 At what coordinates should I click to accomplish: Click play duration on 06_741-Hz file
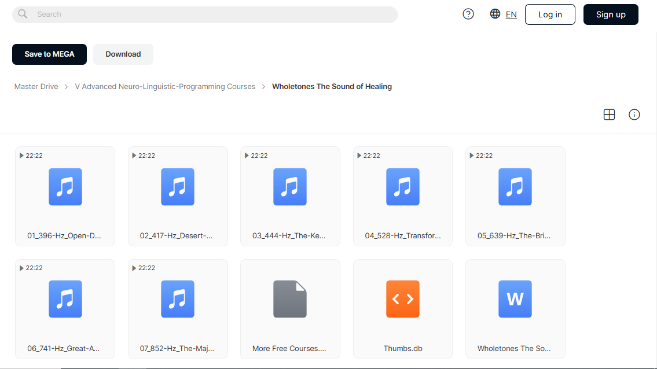[x=31, y=268]
